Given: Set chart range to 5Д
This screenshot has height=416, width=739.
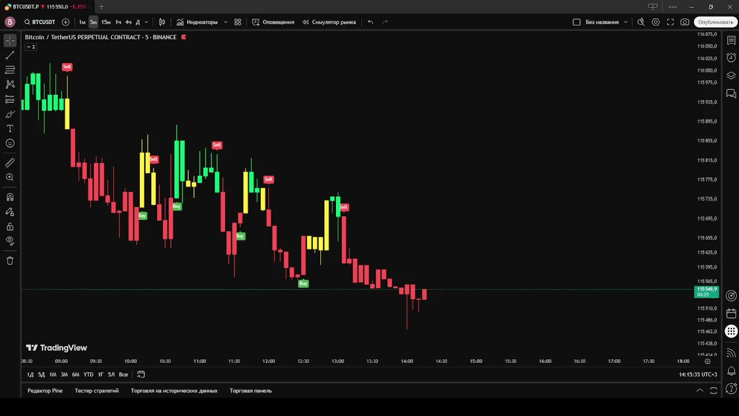Looking at the screenshot, I should coord(41,374).
